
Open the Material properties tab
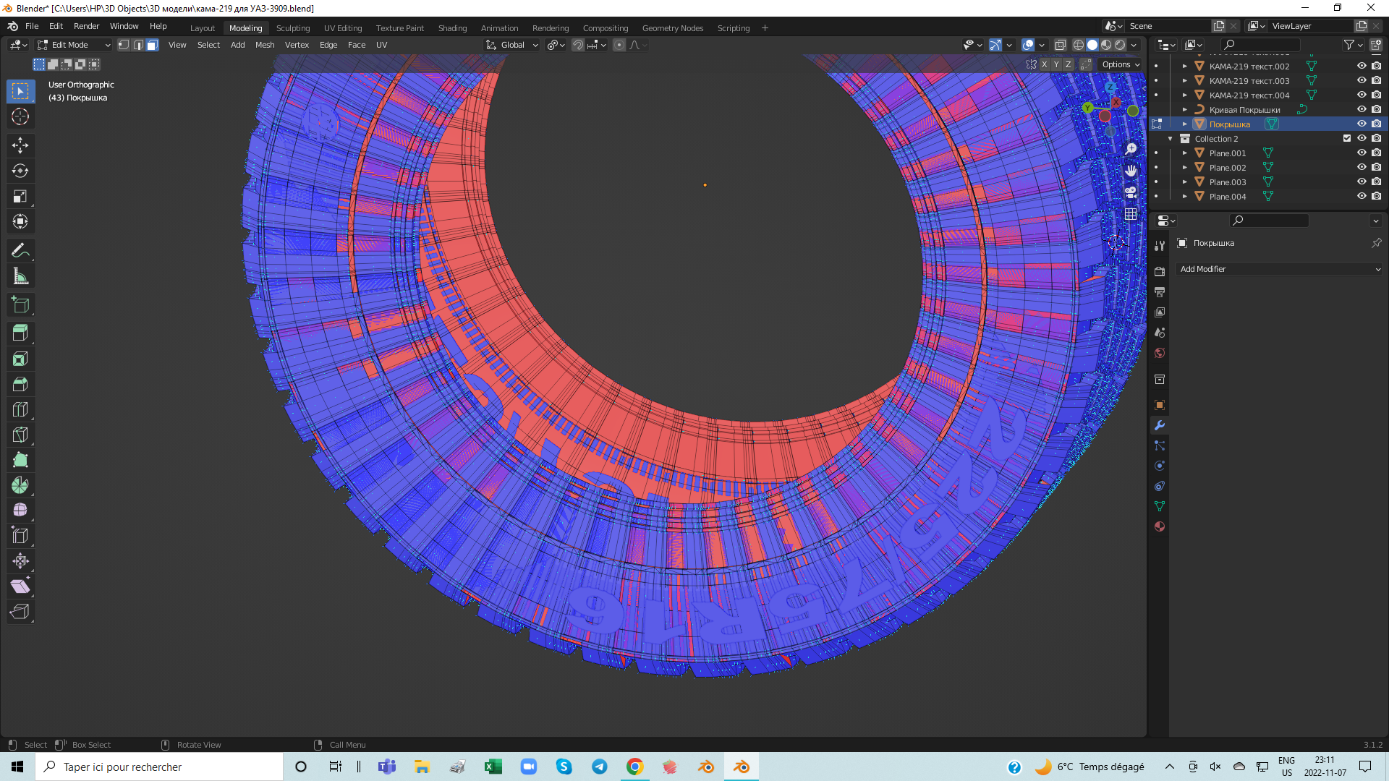point(1160,526)
